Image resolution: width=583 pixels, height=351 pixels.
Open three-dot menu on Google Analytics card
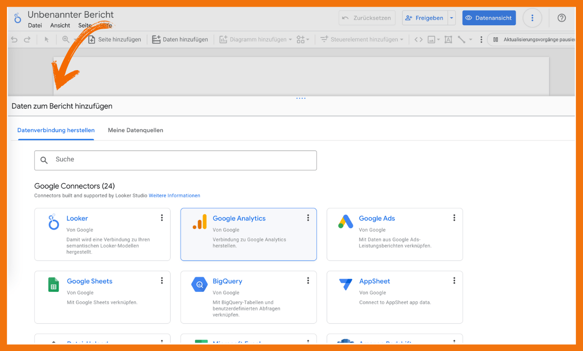tap(308, 218)
